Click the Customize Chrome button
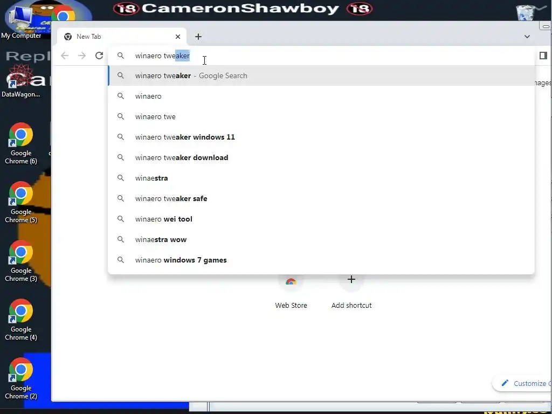552x414 pixels. [x=522, y=383]
